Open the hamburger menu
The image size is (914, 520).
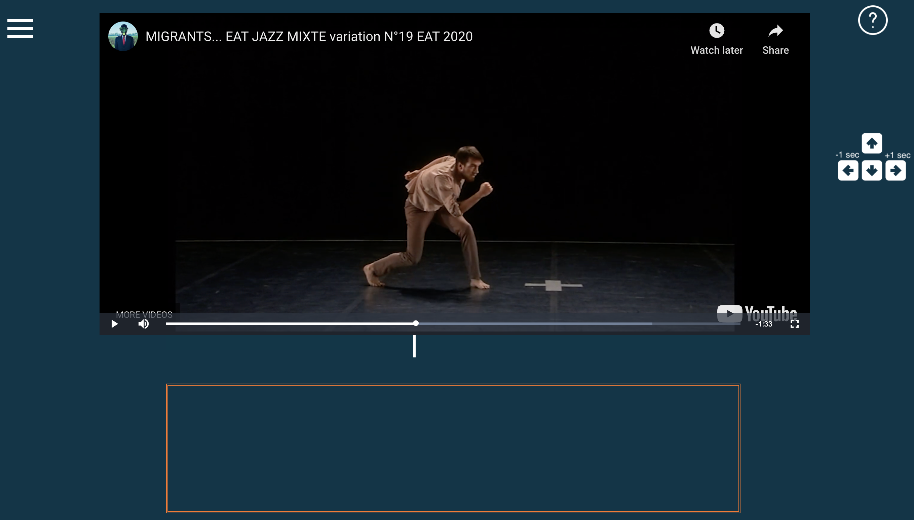point(20,29)
